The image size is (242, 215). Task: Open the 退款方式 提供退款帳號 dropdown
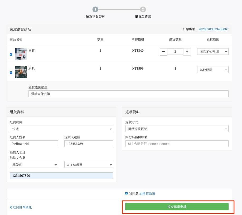pyautogui.click(x=177, y=129)
